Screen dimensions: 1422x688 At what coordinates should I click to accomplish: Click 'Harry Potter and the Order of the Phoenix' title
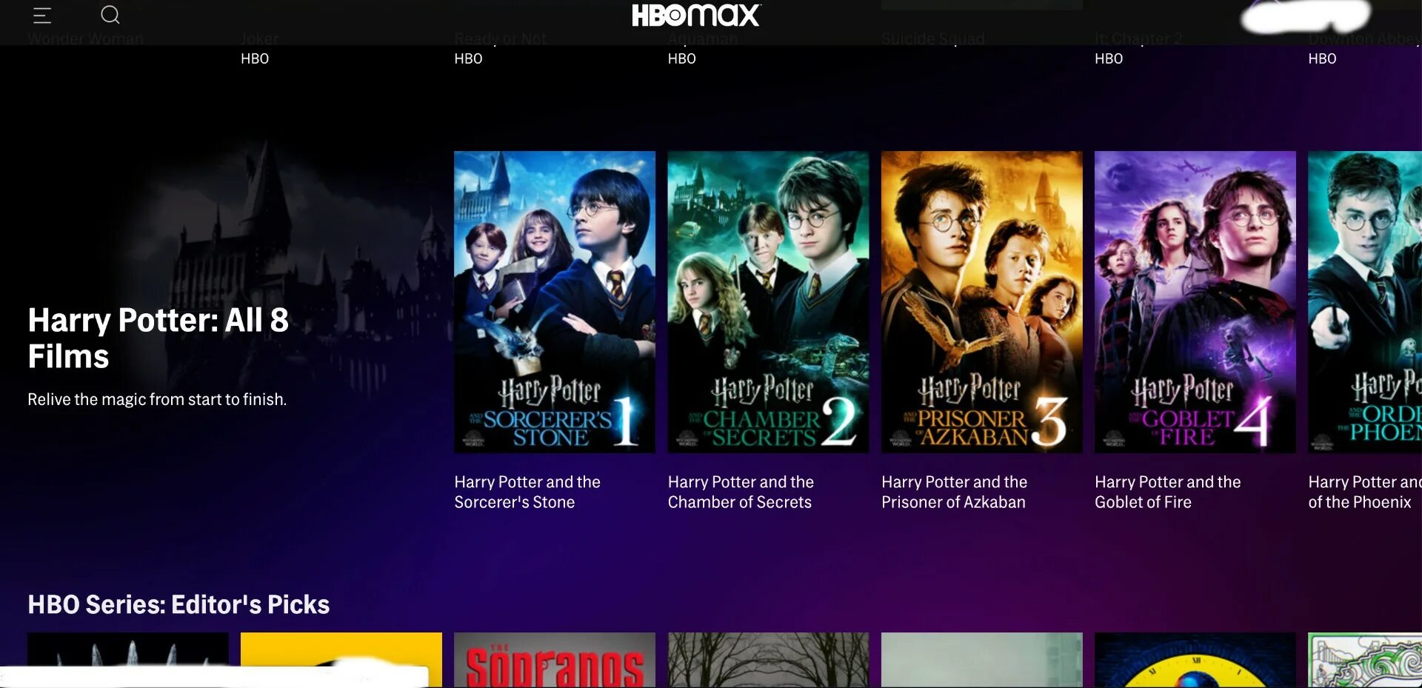coord(1365,492)
